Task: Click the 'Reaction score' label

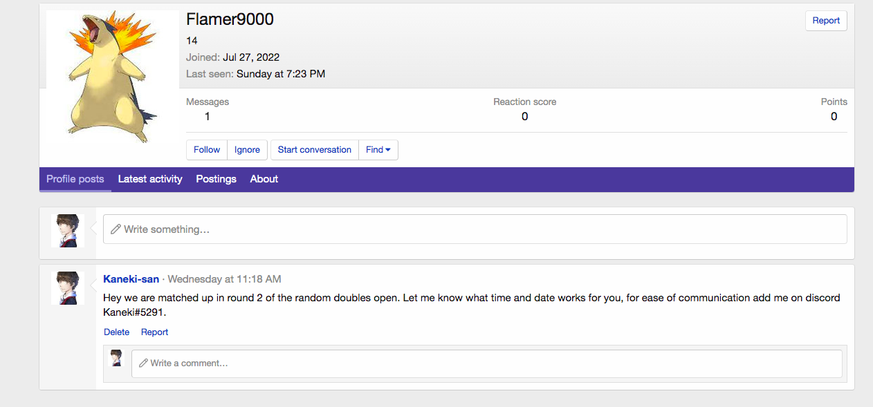Action: click(524, 102)
